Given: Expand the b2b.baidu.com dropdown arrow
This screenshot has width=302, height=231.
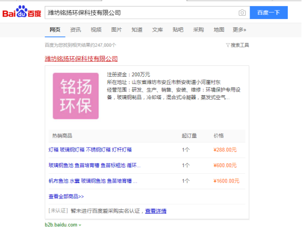Looking at the screenshot, I should pos(80,225).
